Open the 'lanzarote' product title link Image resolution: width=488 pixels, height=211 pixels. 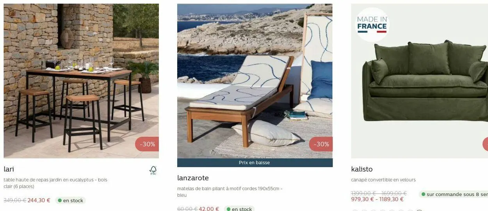click(193, 178)
